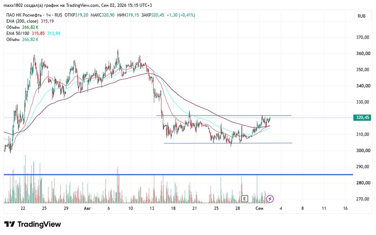Image resolution: width=376 pixels, height=235 pixels.
Task: Click the 330,00 price axis label
Action: (362, 102)
